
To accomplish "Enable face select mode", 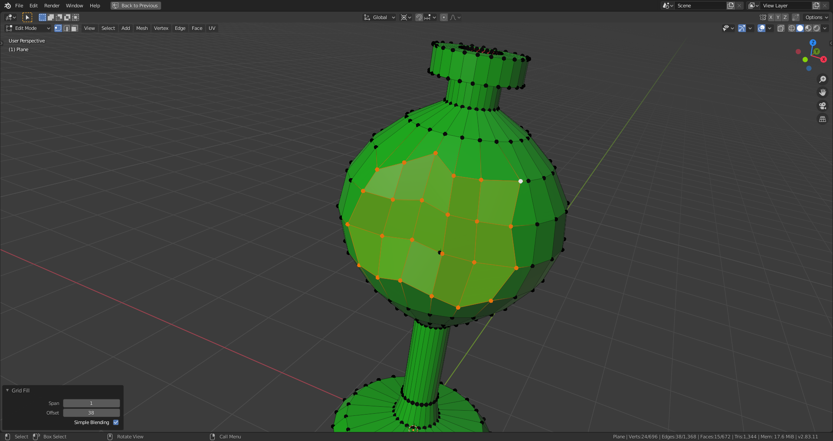I will 75,28.
